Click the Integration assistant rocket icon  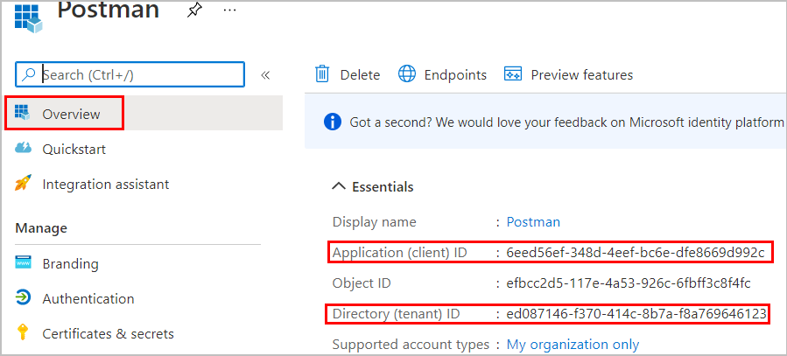[23, 183]
